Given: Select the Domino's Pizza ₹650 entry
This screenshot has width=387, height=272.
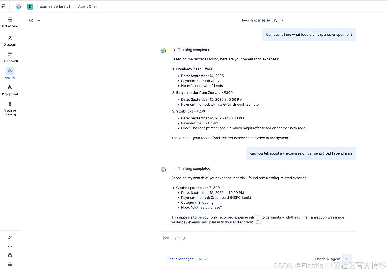Looking at the screenshot, I should tap(195, 69).
